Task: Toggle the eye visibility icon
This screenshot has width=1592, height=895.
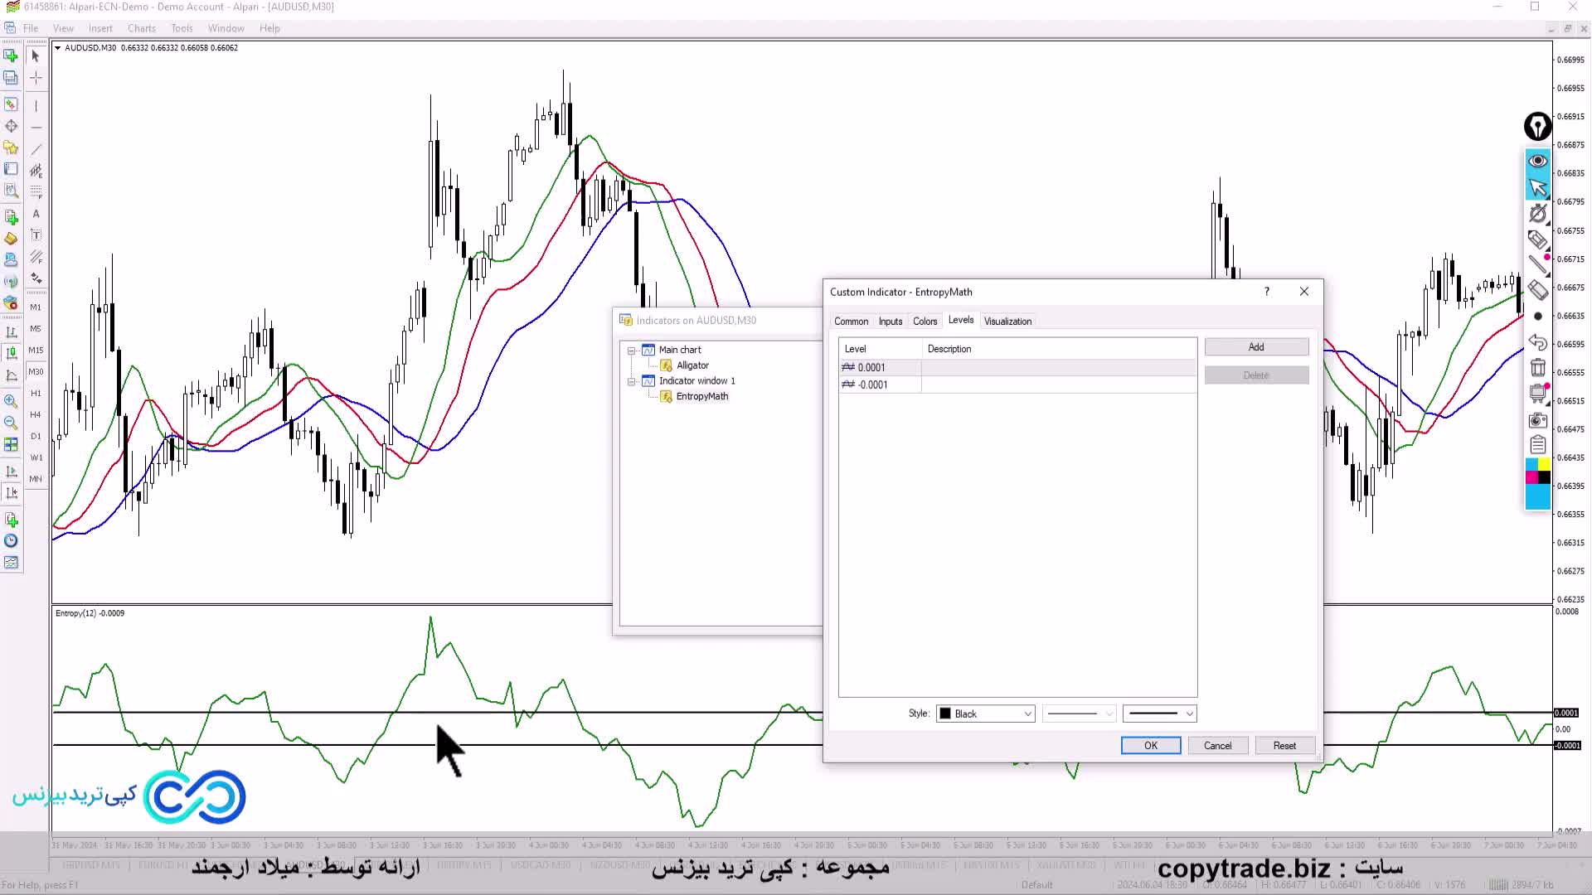Action: click(x=1537, y=161)
